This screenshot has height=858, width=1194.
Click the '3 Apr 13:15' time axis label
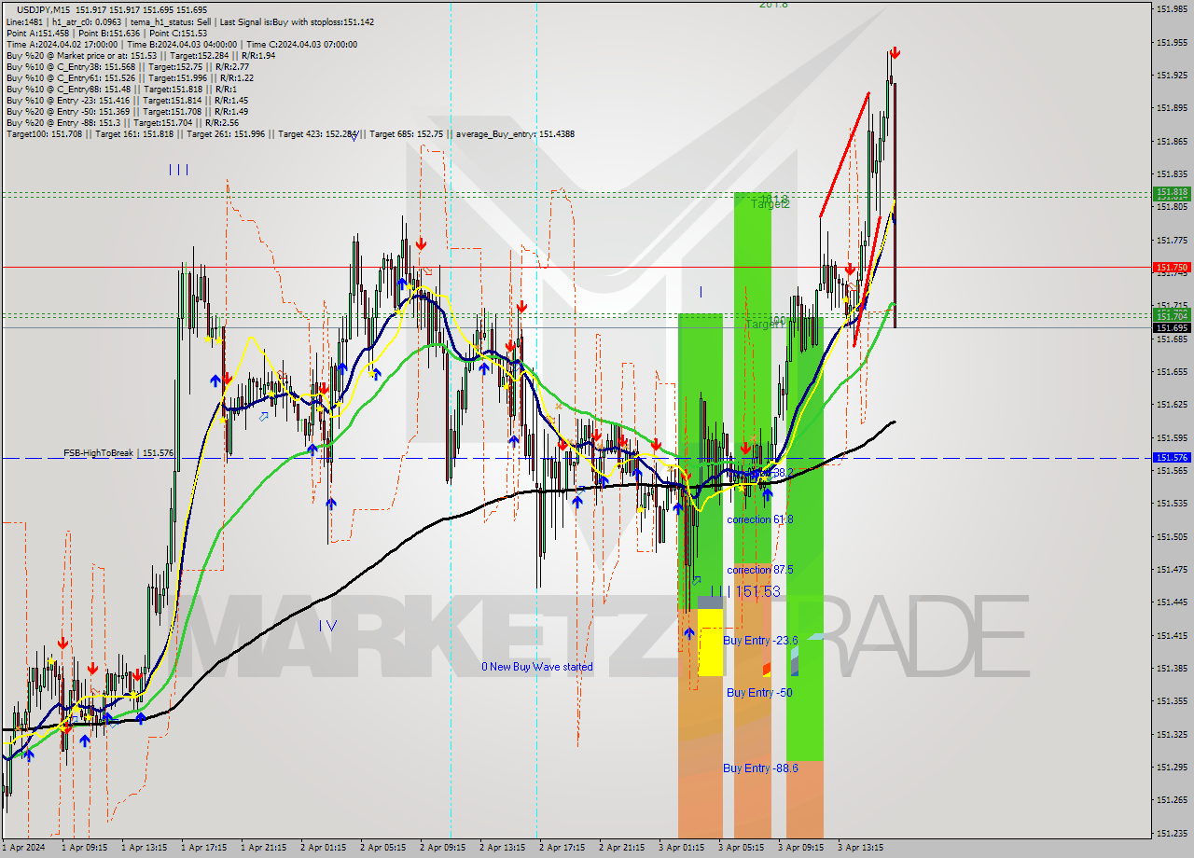(860, 848)
